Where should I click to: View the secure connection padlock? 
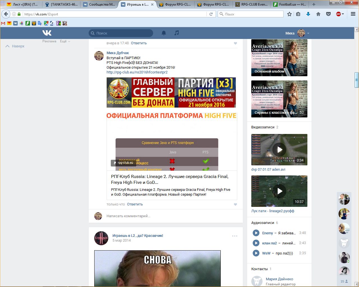[x=19, y=14]
